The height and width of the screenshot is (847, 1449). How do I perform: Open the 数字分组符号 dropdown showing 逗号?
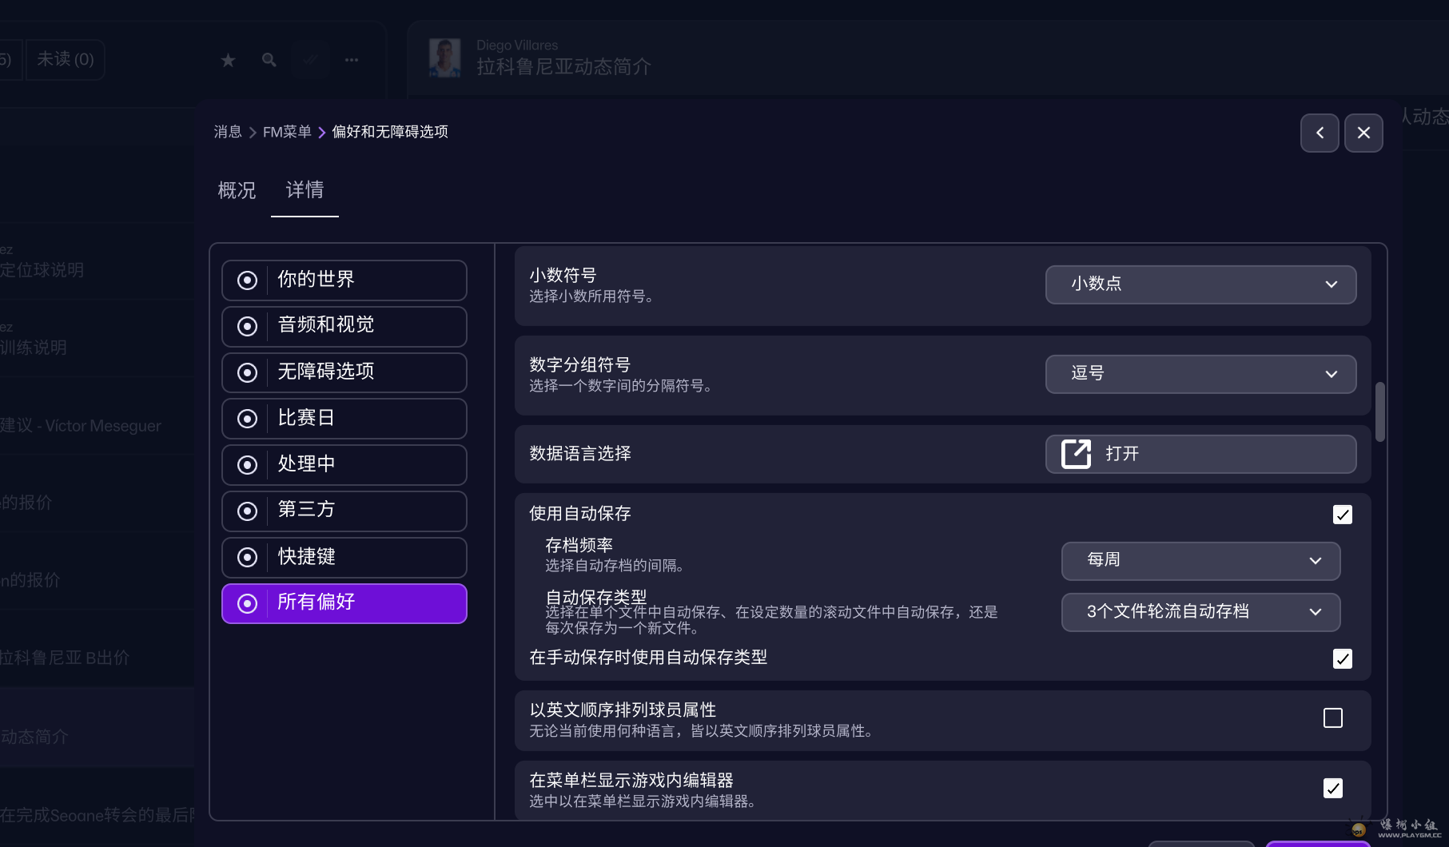tap(1200, 374)
